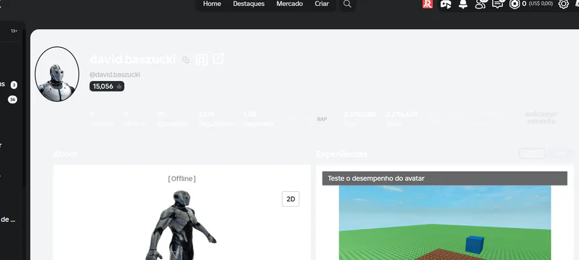Open the settings gear icon
The width and height of the screenshot is (579, 260).
[x=564, y=4]
